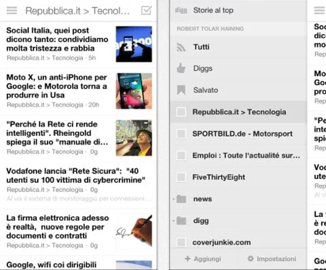Click the gear icon beside Impostazioni
326x270 pixels.
250,258
